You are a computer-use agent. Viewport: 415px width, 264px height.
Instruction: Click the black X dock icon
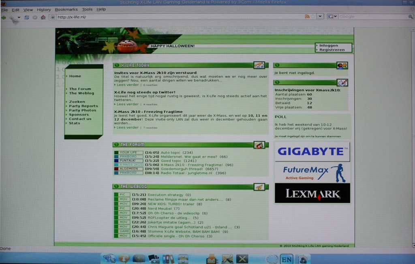[x=242, y=259]
